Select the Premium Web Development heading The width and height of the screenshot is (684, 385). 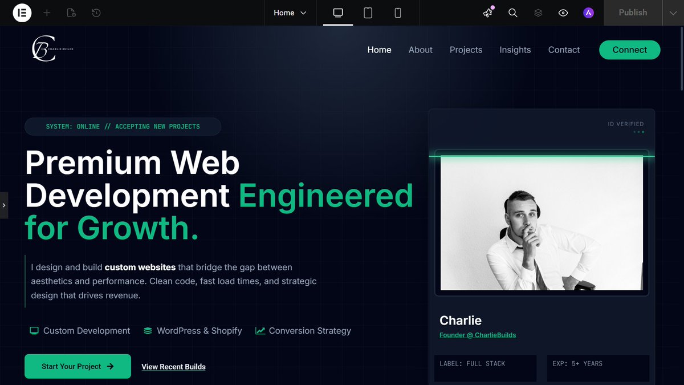219,196
